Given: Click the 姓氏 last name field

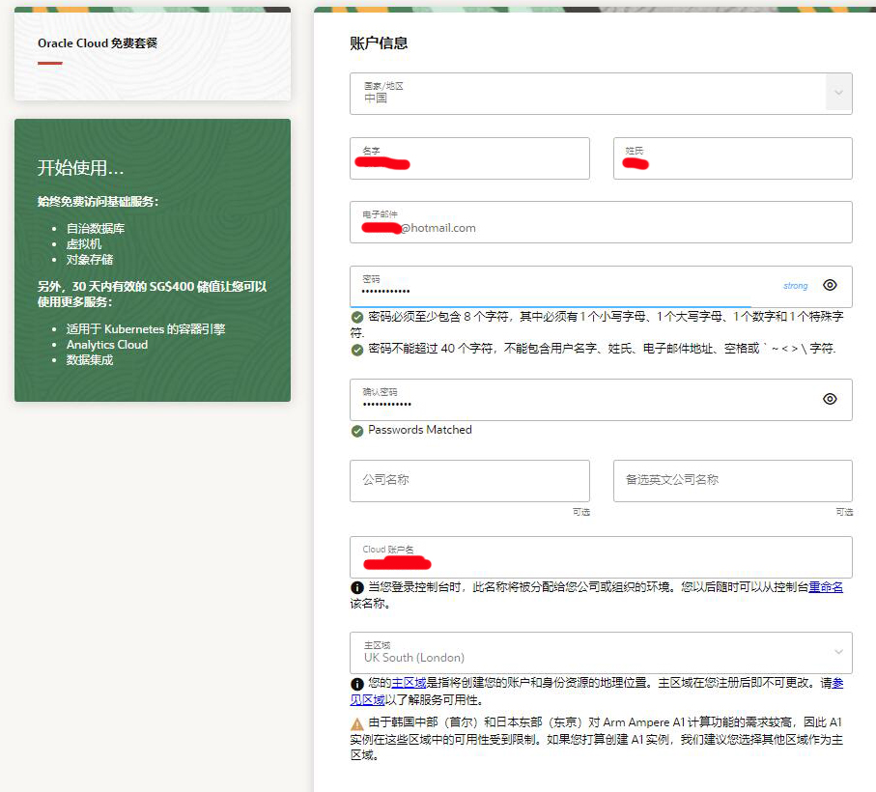Looking at the screenshot, I should (x=732, y=158).
